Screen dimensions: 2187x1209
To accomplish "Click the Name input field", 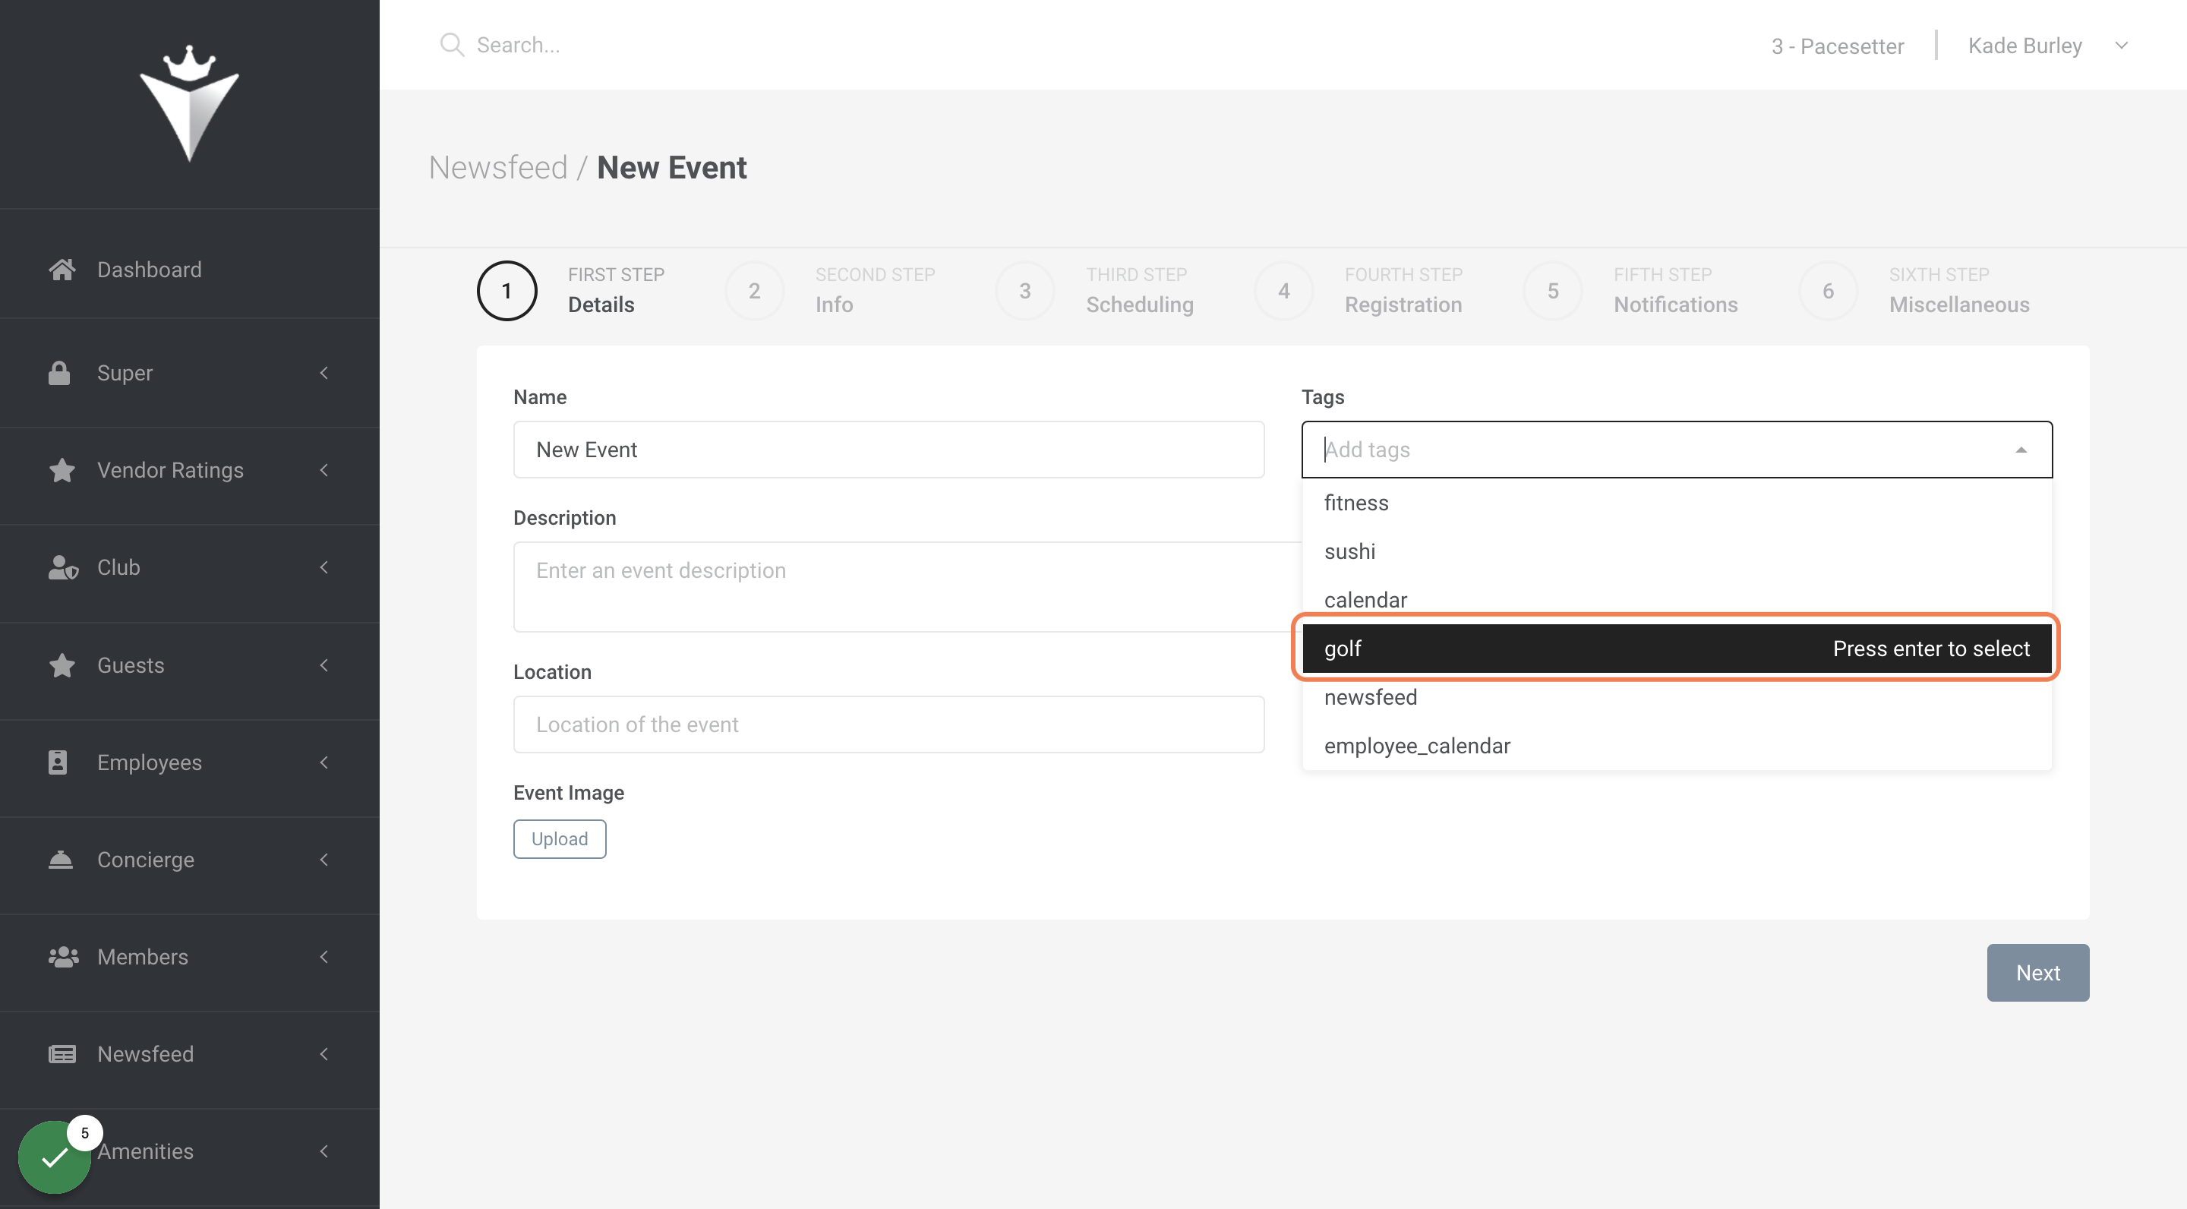I will pyautogui.click(x=889, y=449).
